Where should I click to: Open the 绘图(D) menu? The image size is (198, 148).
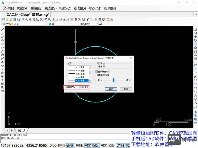[x=80, y=8]
